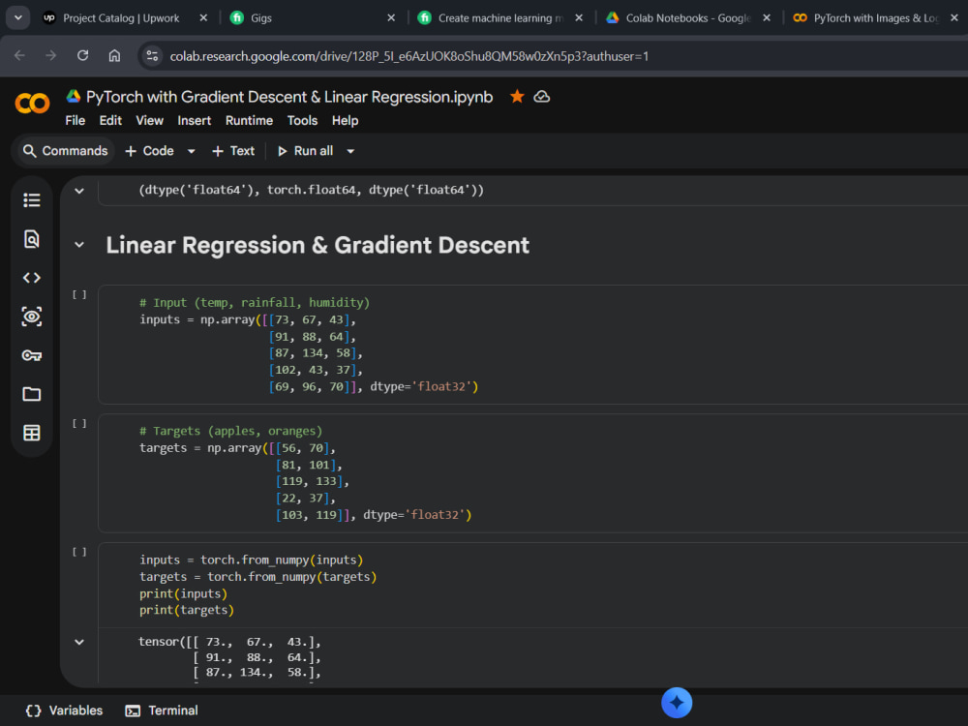Viewport: 968px width, 726px height.
Task: Open the Gemini sparkle assistant button
Action: 677,703
